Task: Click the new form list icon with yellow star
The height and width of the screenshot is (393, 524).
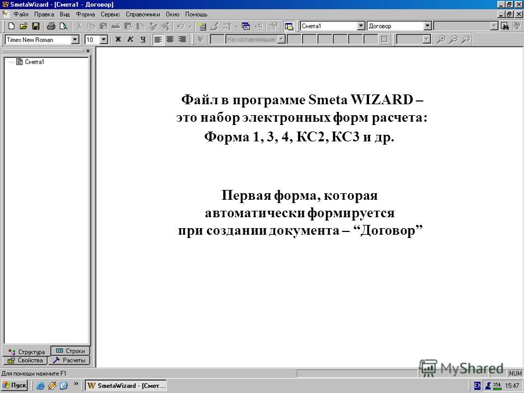Action: 202,26
